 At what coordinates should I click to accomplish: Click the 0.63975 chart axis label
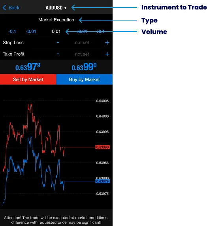tap(102, 194)
